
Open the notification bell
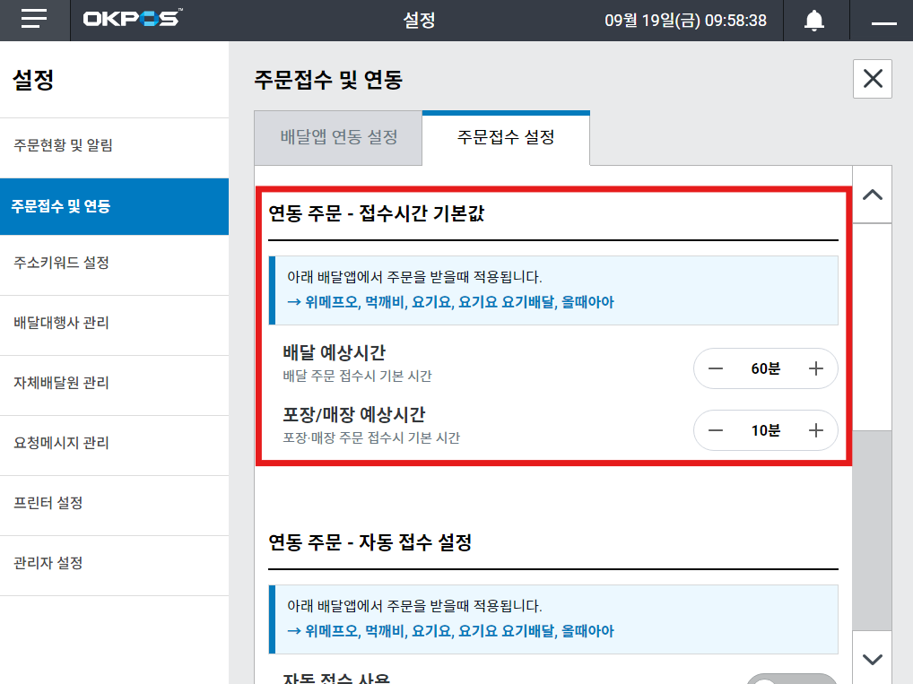pyautogui.click(x=813, y=21)
